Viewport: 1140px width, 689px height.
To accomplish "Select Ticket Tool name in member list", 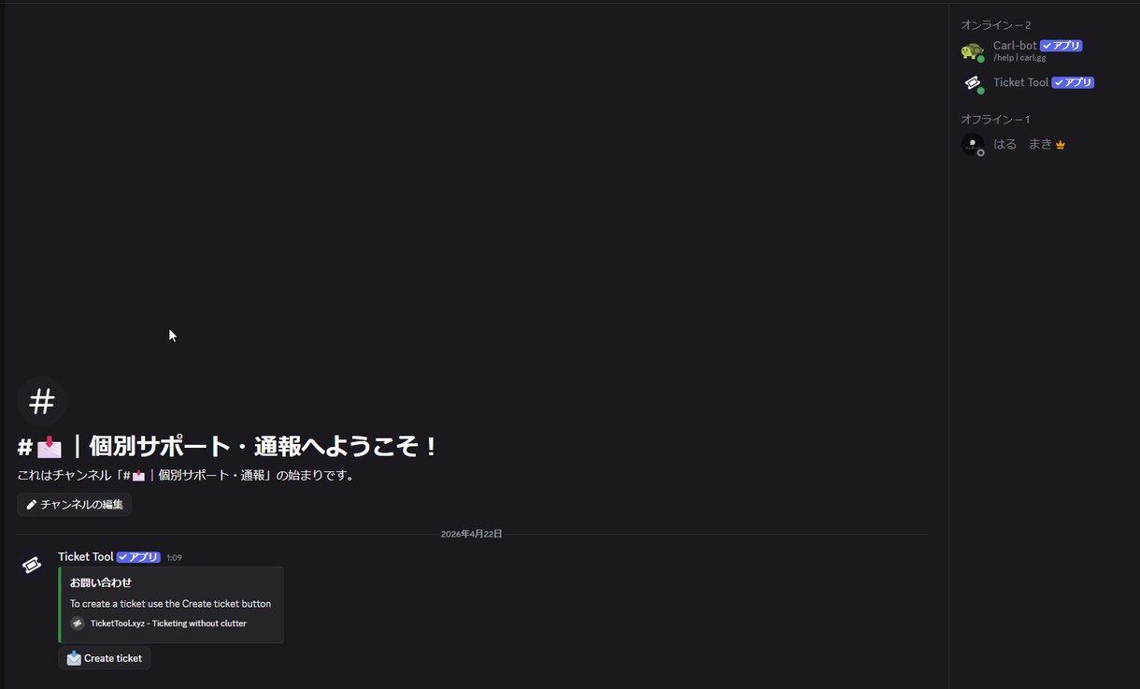I will pos(1020,82).
